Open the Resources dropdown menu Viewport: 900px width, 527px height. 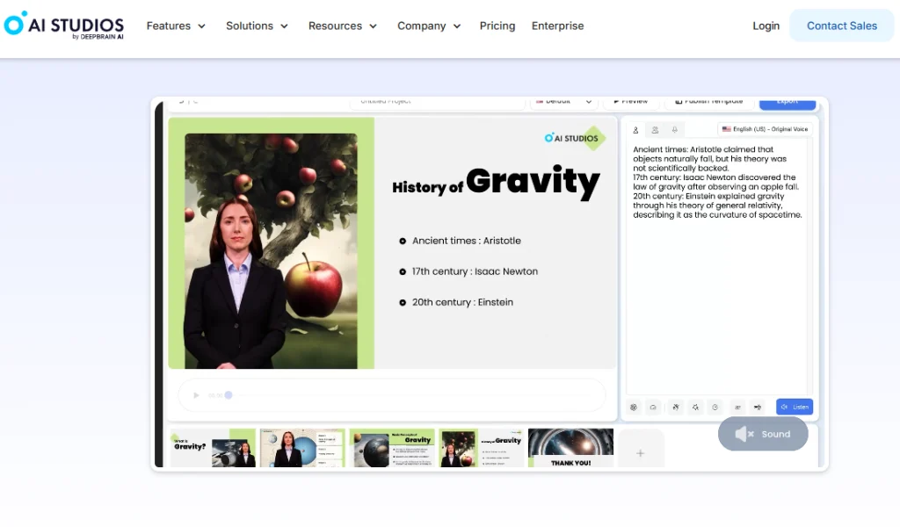tap(342, 25)
